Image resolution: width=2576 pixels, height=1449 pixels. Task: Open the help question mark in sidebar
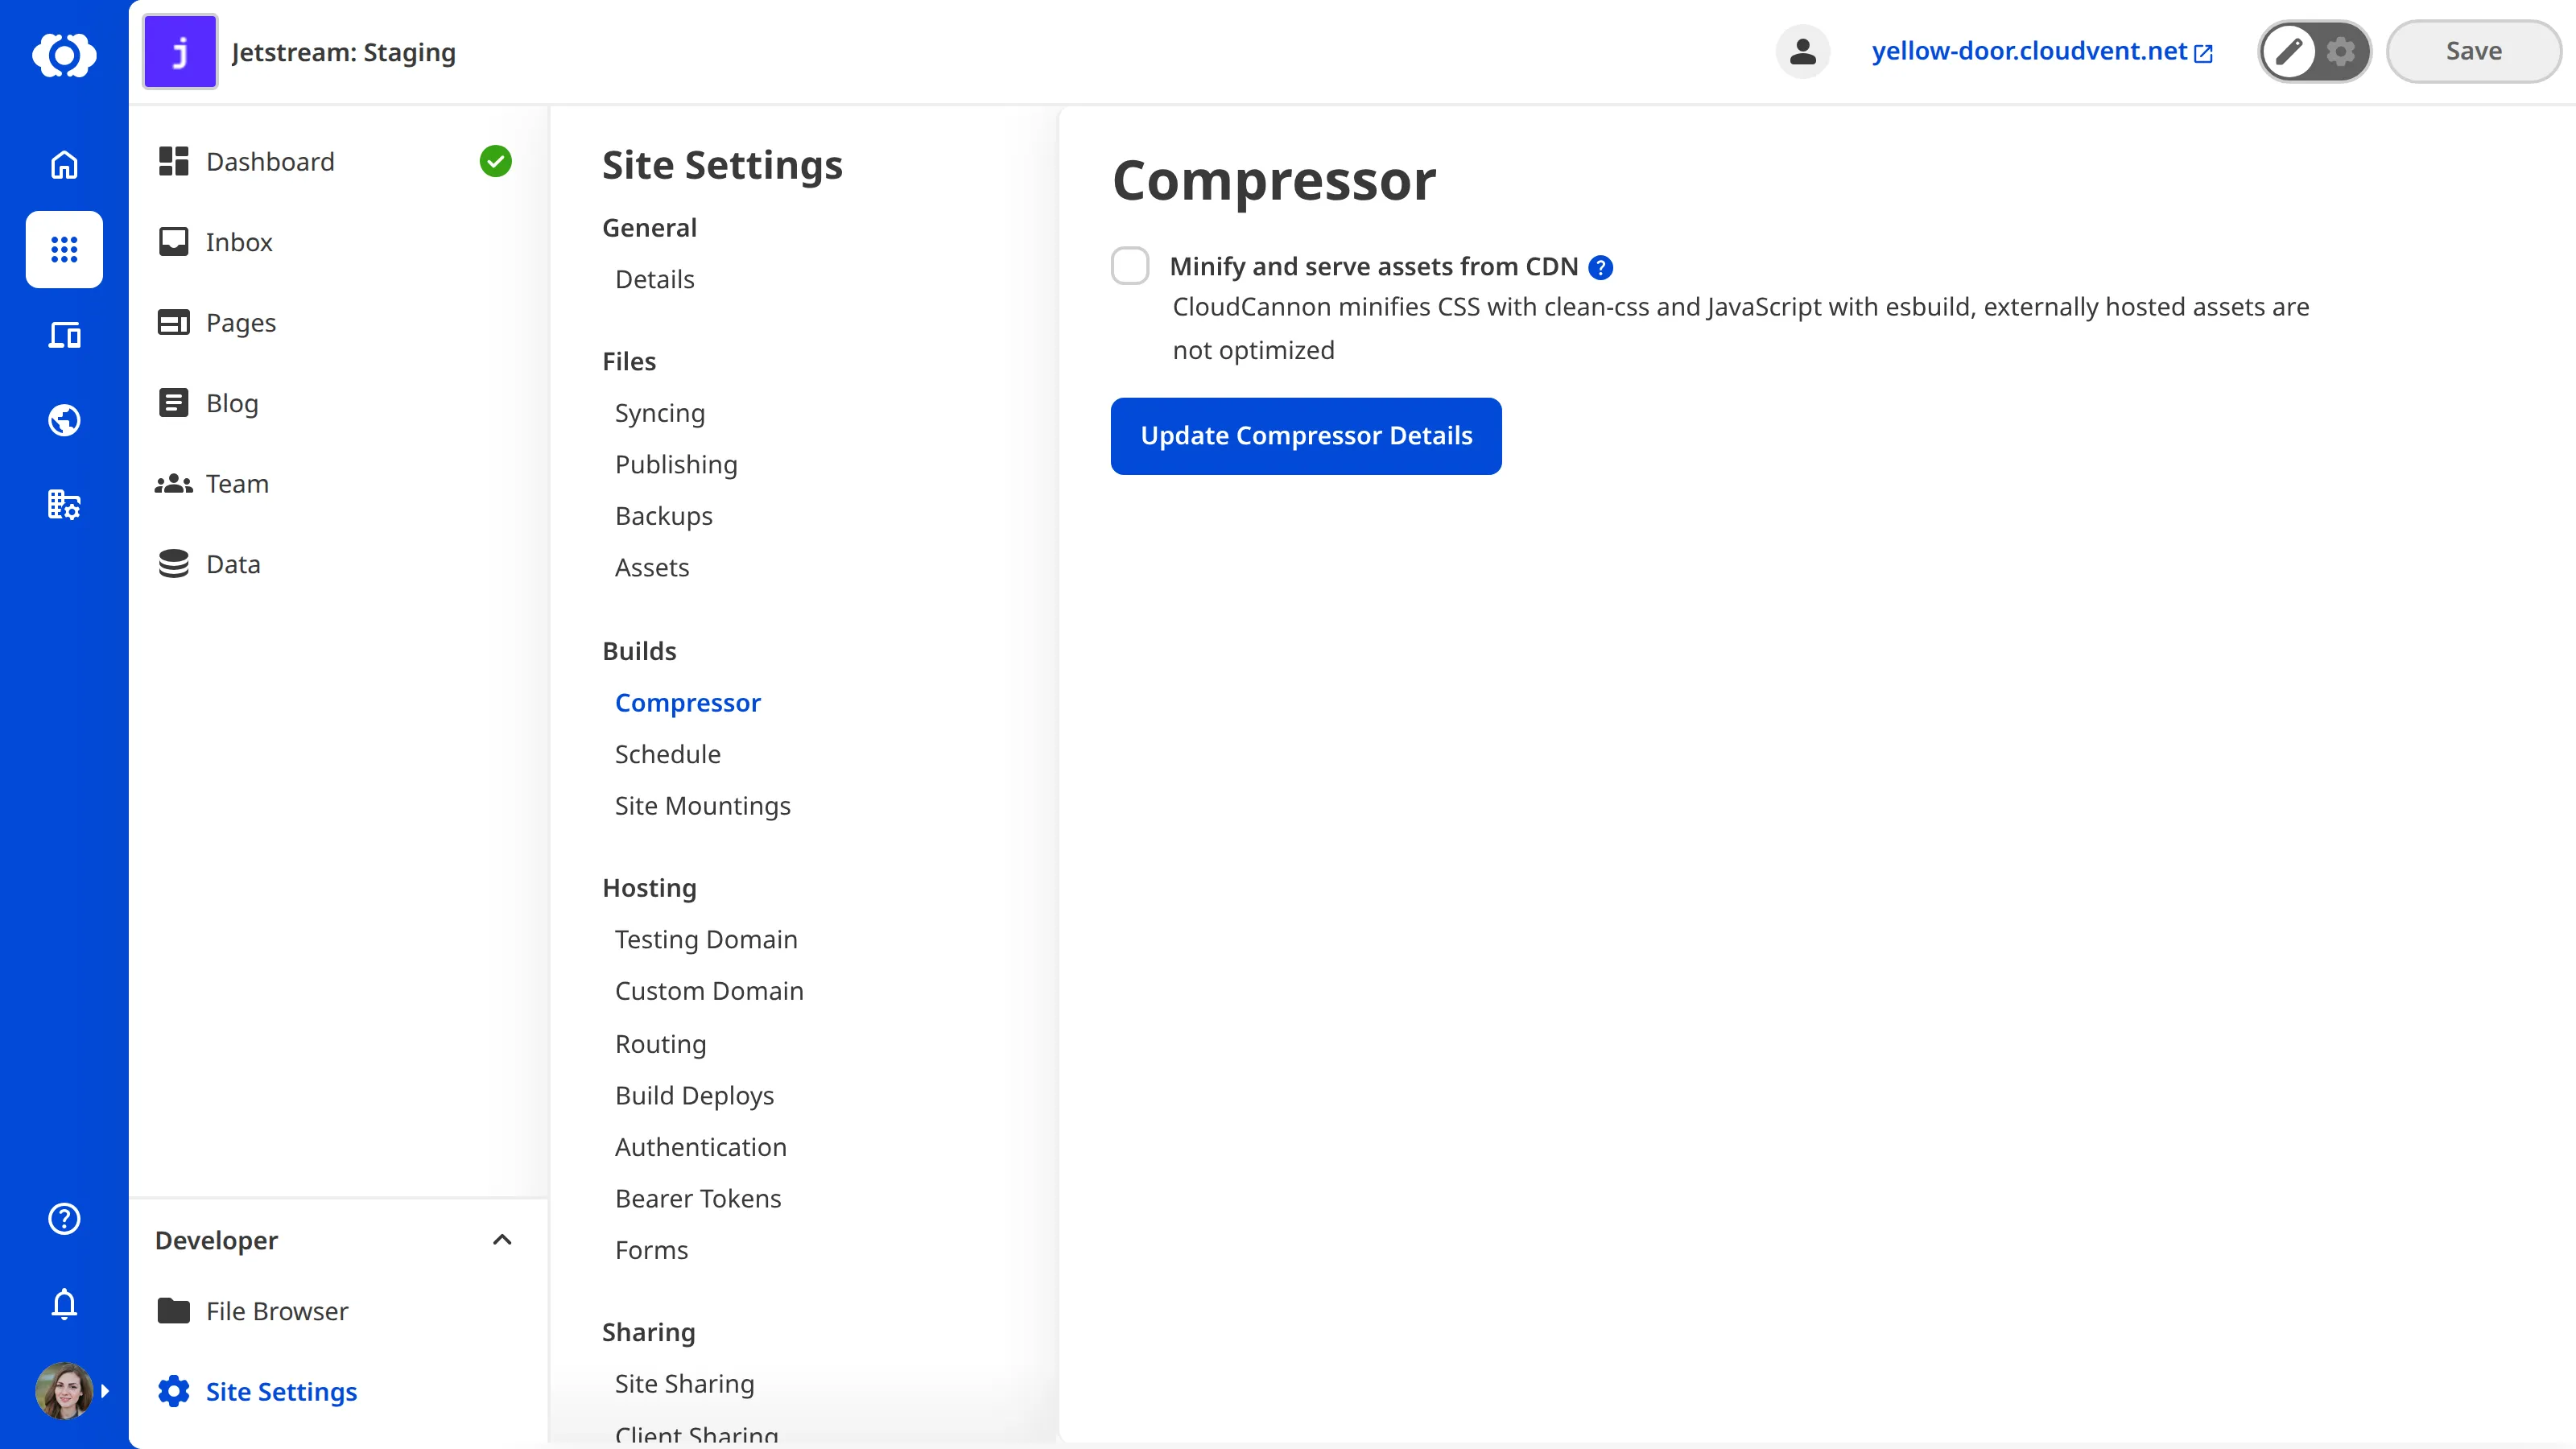click(x=64, y=1218)
